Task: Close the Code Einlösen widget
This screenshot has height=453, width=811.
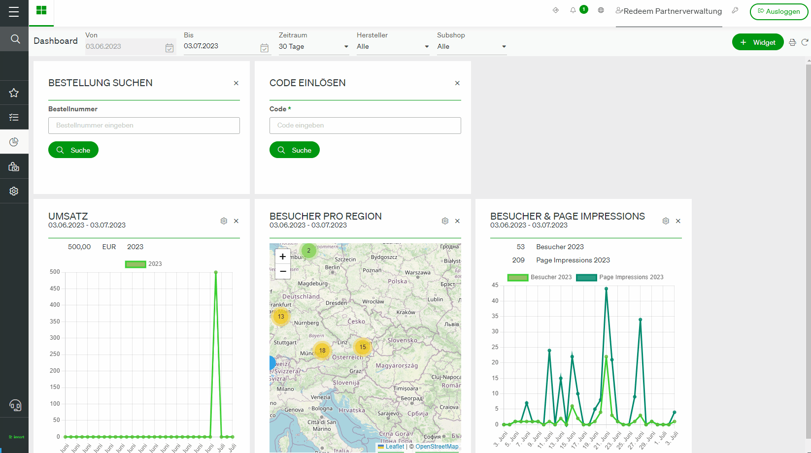Action: [457, 83]
